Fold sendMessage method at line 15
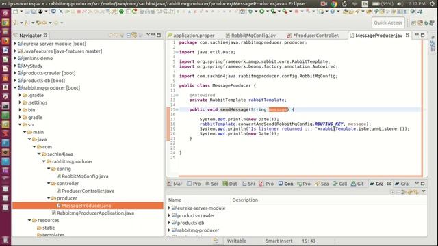 click(x=177, y=109)
